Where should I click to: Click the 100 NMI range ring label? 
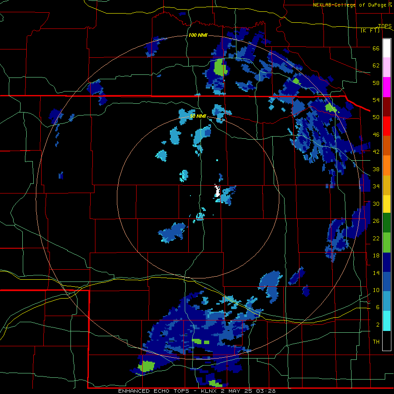(198, 35)
